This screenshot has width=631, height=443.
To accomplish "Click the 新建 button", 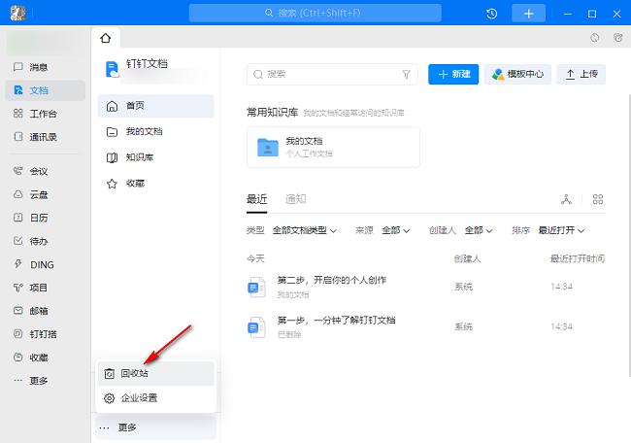I will (453, 74).
